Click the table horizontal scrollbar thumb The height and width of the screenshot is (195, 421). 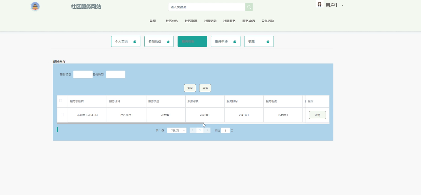pyautogui.click(x=130, y=123)
